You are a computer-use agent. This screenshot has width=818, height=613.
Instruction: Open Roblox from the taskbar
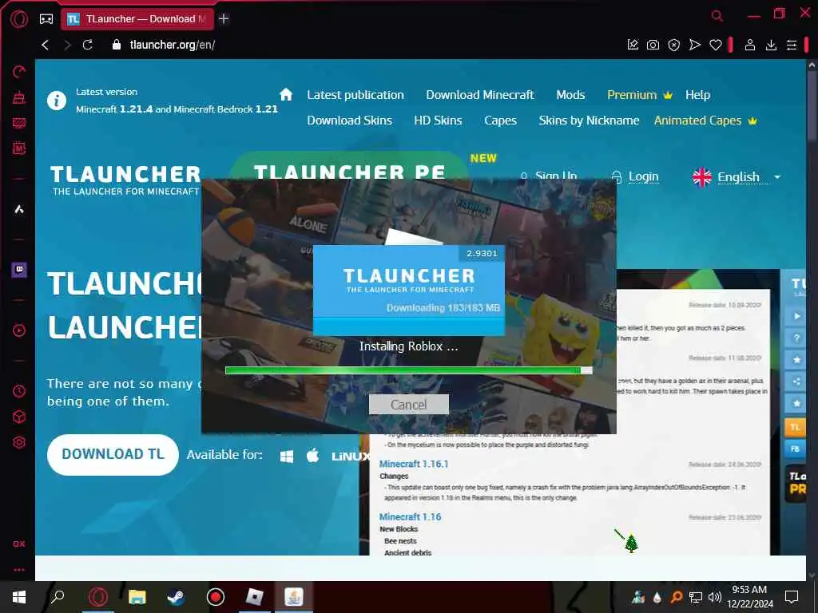point(254,597)
